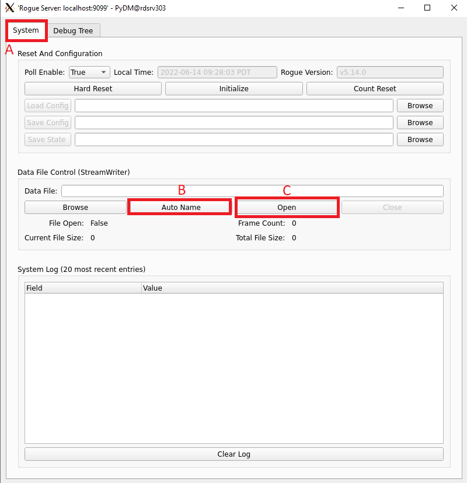Click the Value column header

[x=152, y=288]
